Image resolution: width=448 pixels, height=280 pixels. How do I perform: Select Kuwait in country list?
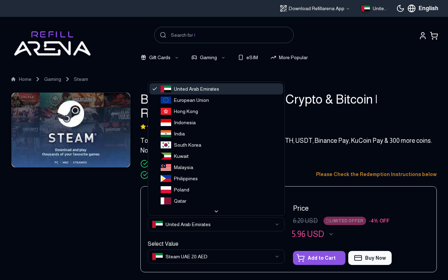pos(216,156)
